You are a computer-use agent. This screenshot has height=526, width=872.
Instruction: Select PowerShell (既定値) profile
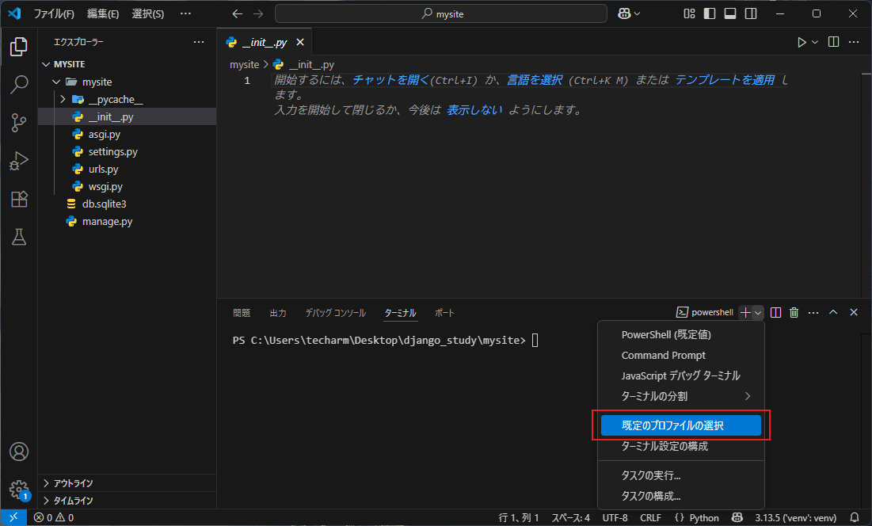tap(680, 335)
